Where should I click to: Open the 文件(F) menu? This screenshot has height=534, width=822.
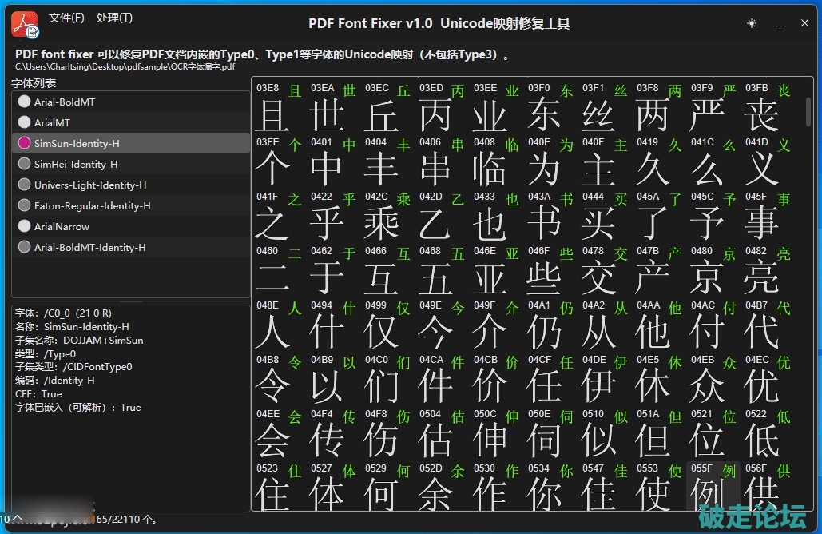(66, 18)
